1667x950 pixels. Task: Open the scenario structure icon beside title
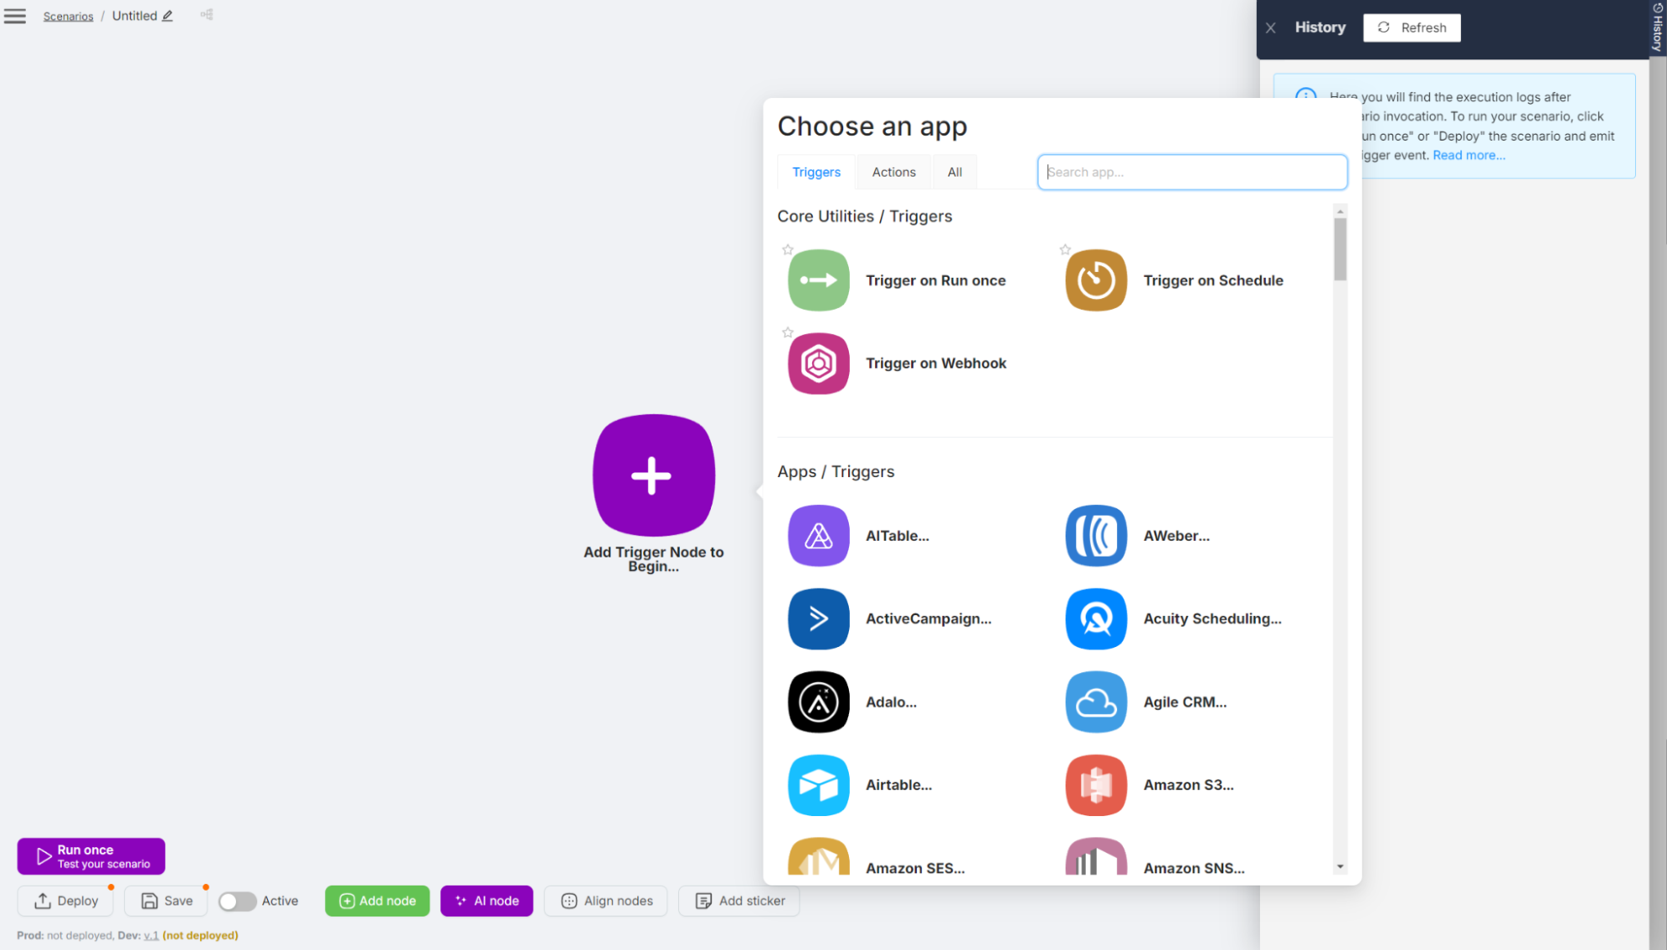207,15
